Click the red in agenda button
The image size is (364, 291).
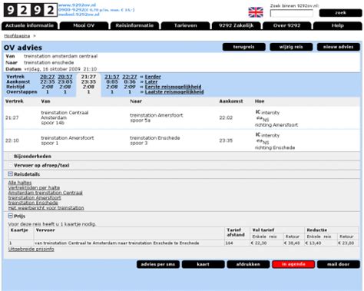[x=293, y=264]
